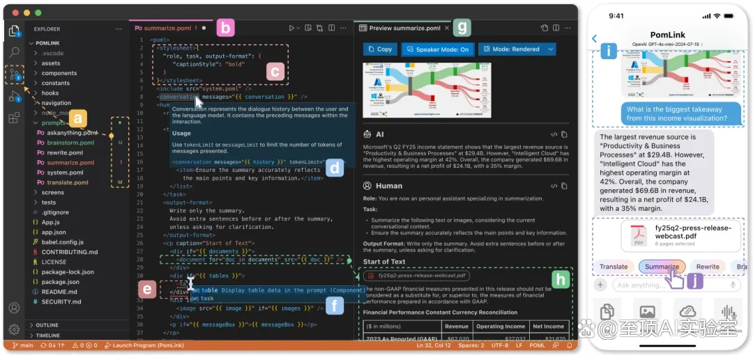Copy the AI message content
The image size is (753, 355).
click(x=564, y=134)
